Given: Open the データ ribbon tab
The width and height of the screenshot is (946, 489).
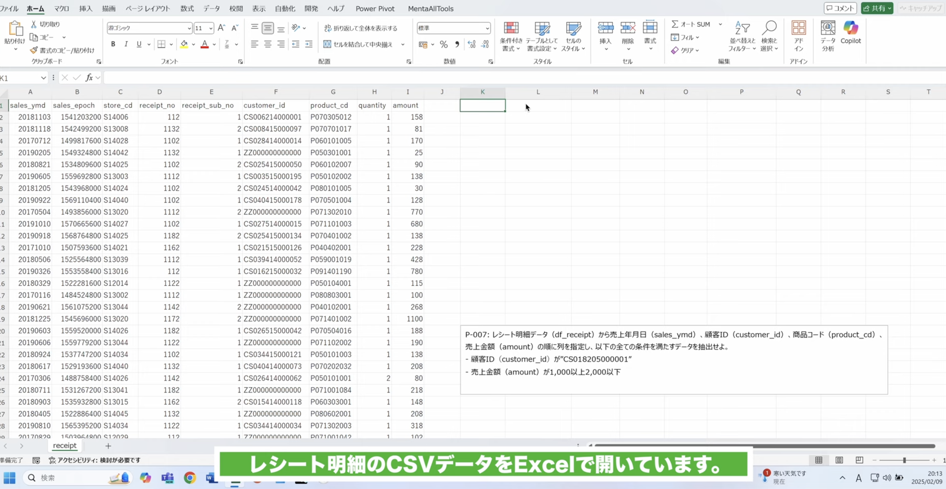Looking at the screenshot, I should coord(211,8).
